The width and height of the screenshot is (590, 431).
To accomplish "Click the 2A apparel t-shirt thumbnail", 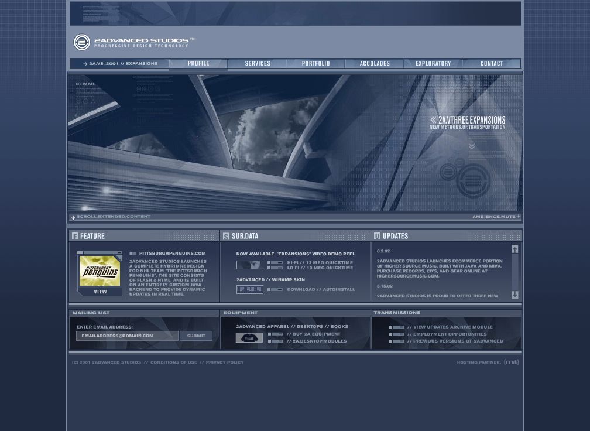I will [x=249, y=338].
